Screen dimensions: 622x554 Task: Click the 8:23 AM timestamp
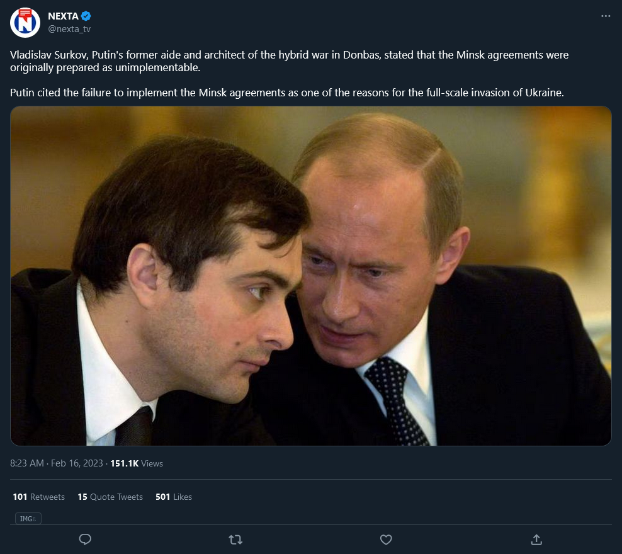(27, 463)
